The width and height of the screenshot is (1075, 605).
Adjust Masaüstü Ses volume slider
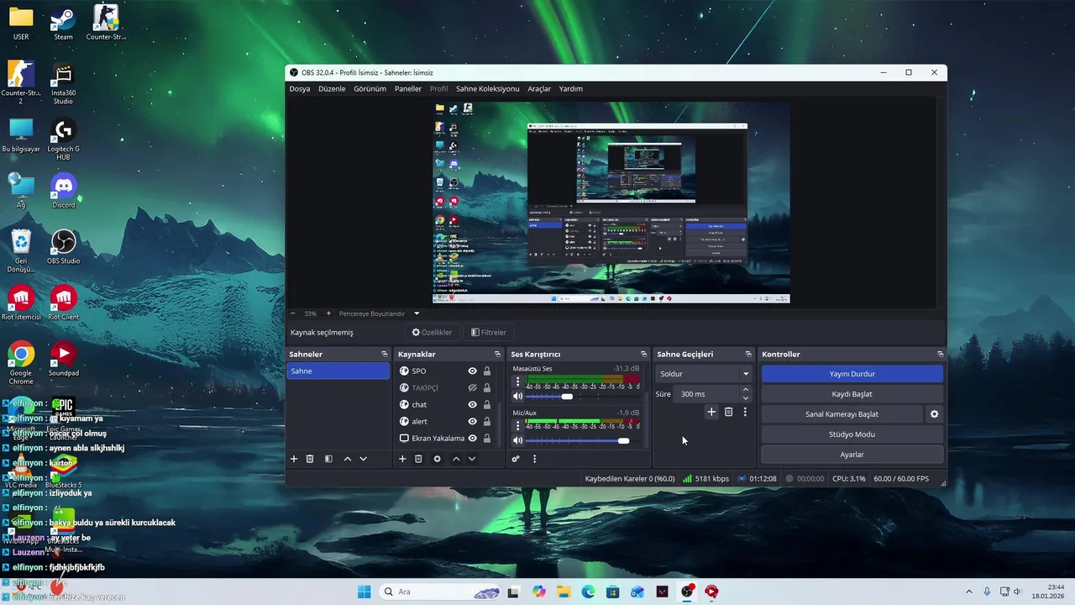(567, 397)
